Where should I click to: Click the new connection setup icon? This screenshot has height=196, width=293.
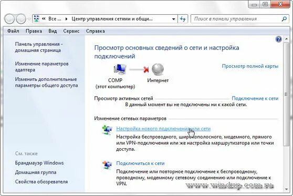tap(107, 130)
